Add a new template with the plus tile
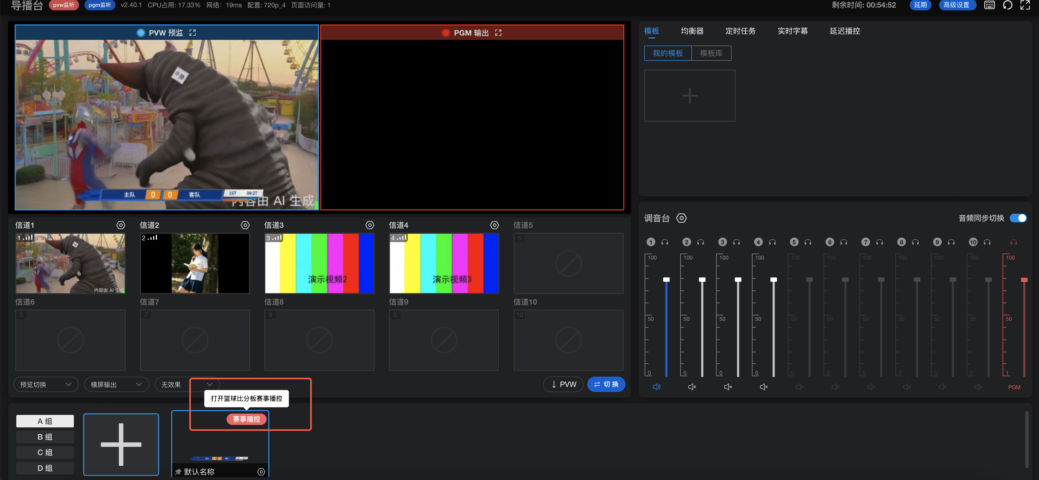The image size is (1039, 480). tap(690, 96)
